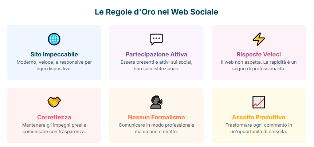Open the Nessun Formalismo heading
The height and width of the screenshot is (147, 314).
[156, 117]
